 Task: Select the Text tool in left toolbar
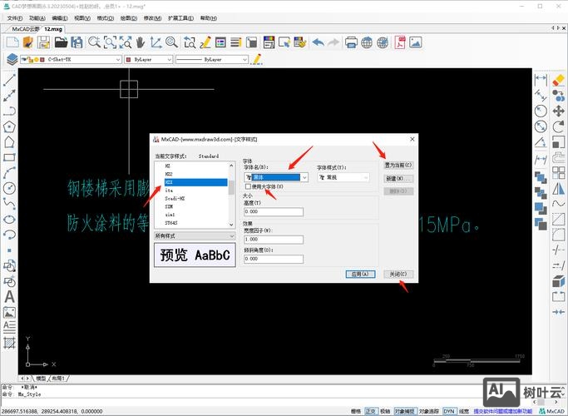(9, 296)
